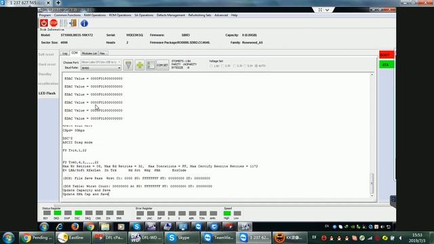Click the local Windows Start button
The height and width of the screenshot is (244, 434).
coord(8,238)
